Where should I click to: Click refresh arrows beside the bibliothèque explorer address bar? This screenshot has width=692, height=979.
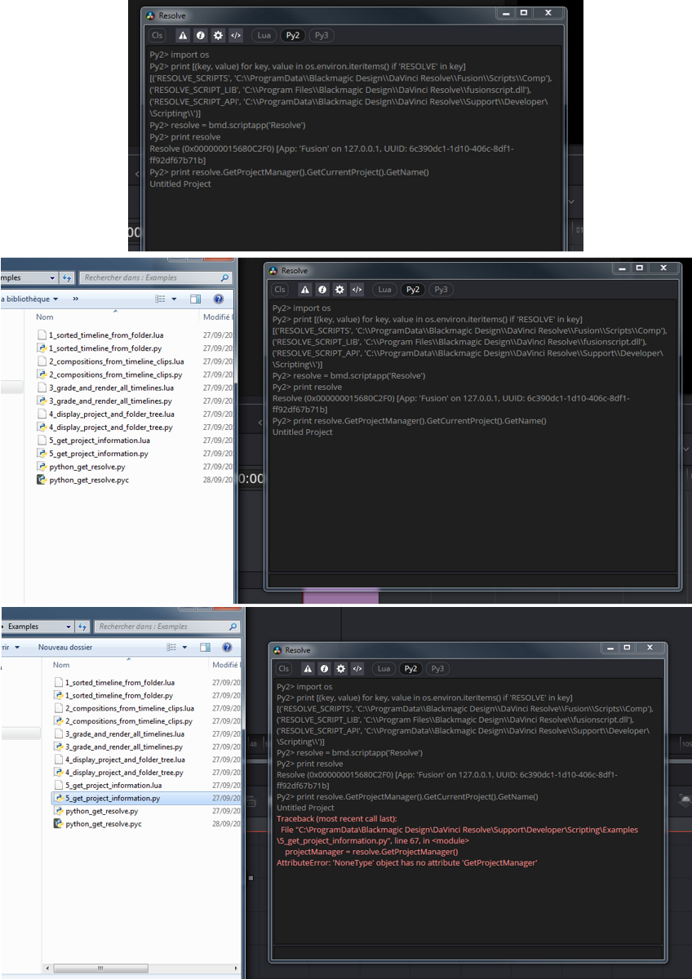(67, 278)
